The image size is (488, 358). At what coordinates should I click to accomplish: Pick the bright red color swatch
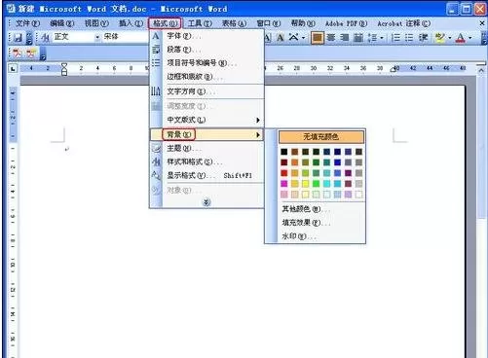pos(284,173)
